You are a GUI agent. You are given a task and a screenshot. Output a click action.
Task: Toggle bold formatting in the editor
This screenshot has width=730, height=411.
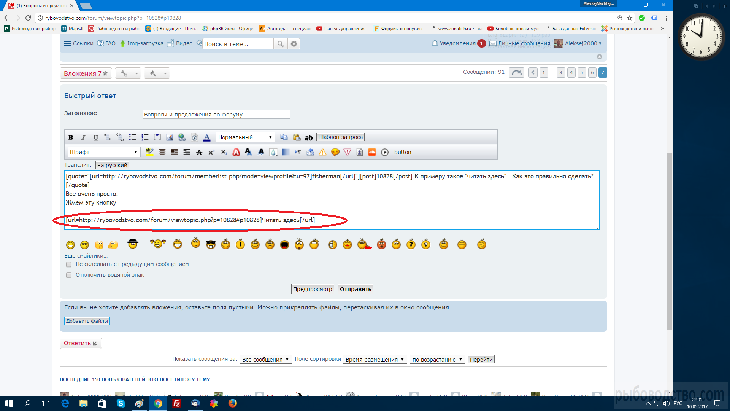click(x=71, y=137)
